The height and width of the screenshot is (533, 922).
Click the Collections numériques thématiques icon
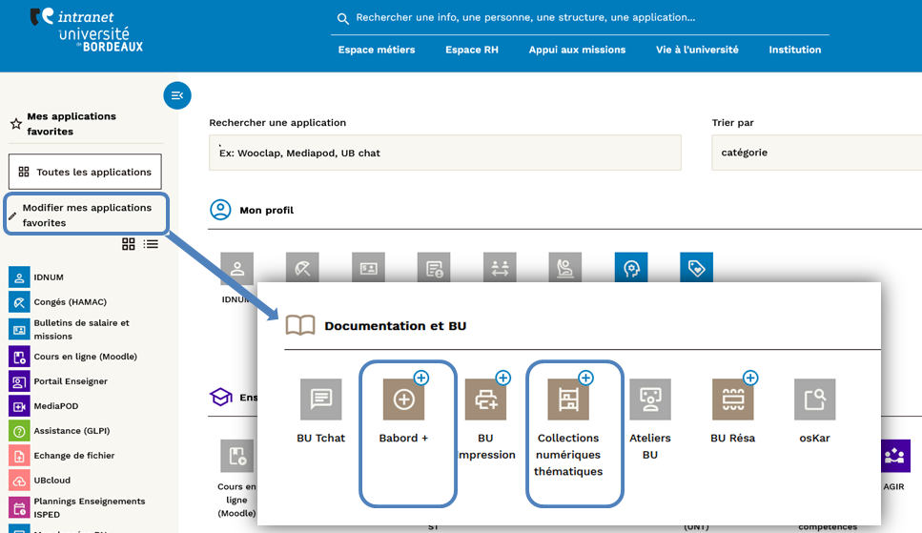pyautogui.click(x=568, y=400)
